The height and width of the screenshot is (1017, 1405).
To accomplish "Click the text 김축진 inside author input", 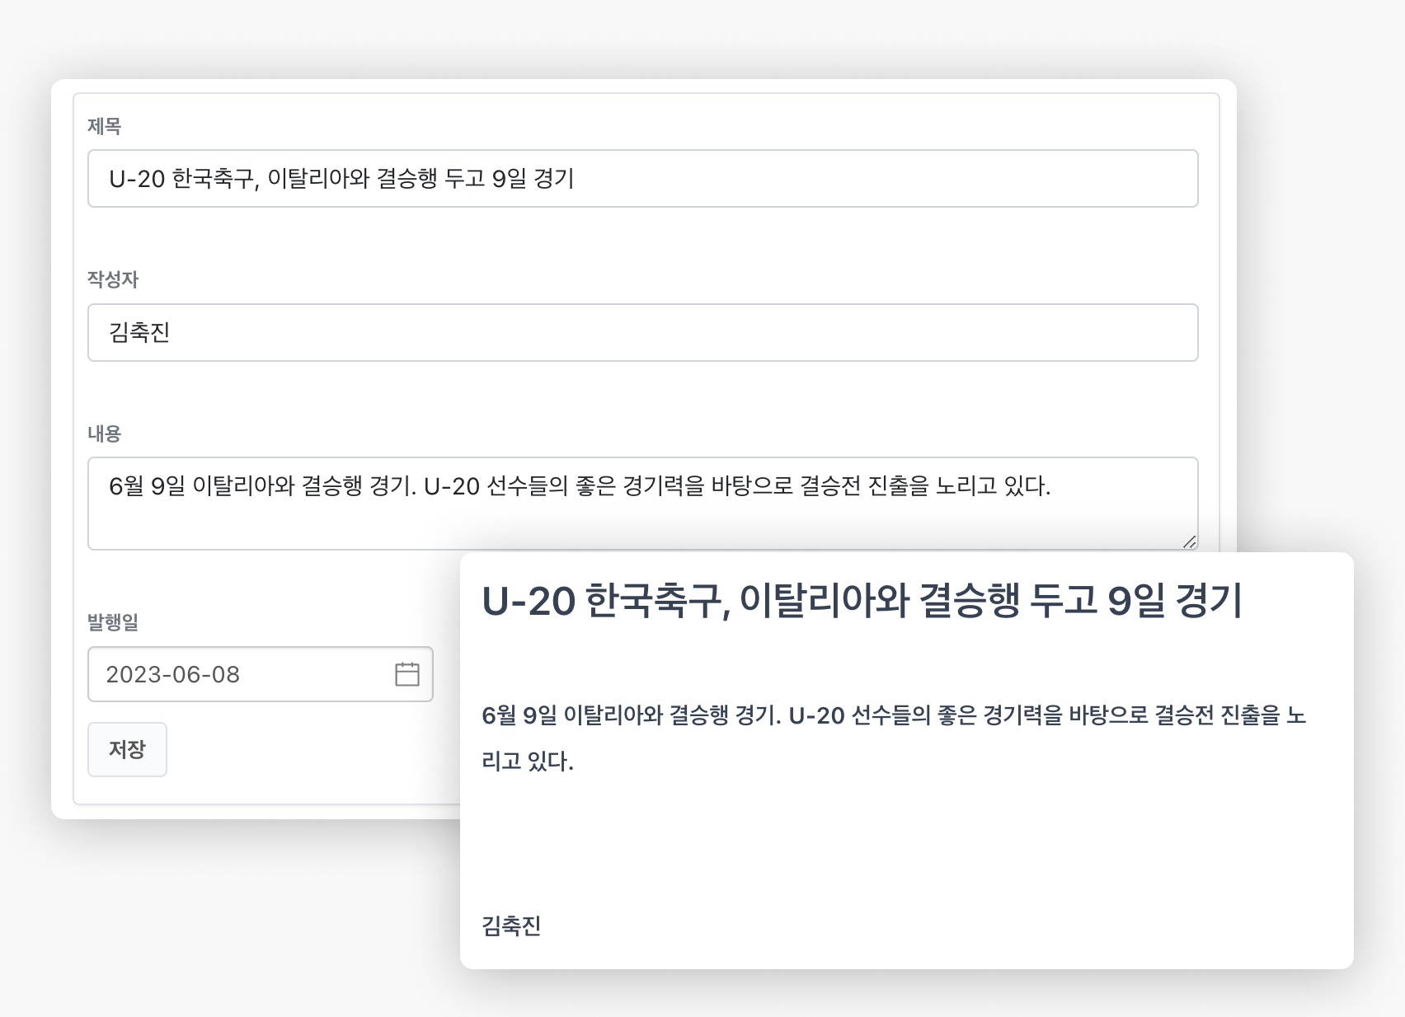I will 139,332.
